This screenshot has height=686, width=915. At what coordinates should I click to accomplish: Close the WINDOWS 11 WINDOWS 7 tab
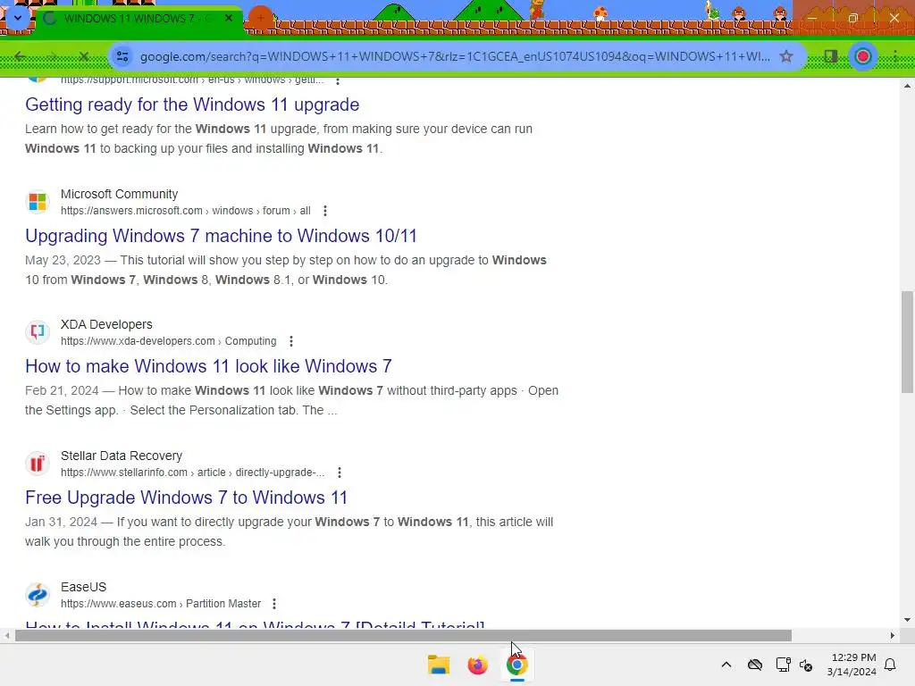click(229, 18)
